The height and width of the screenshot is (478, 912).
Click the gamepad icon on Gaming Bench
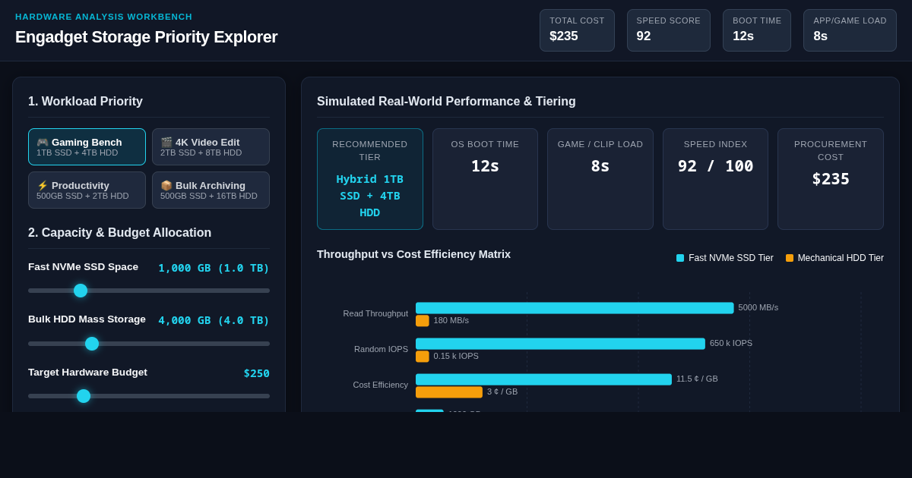[43, 142]
